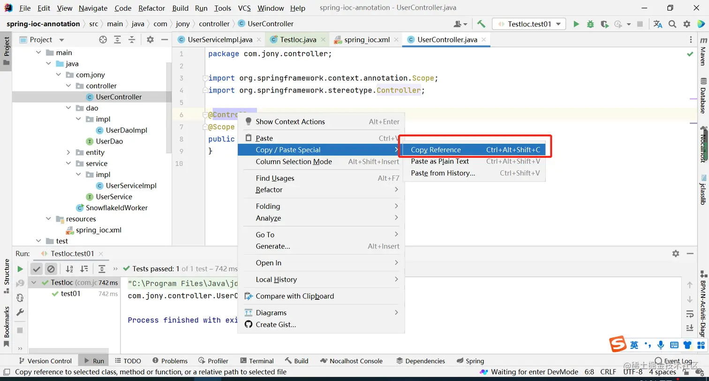The image size is (709, 381).
Task: Jump to previous output with the up arrow
Action: point(690,285)
